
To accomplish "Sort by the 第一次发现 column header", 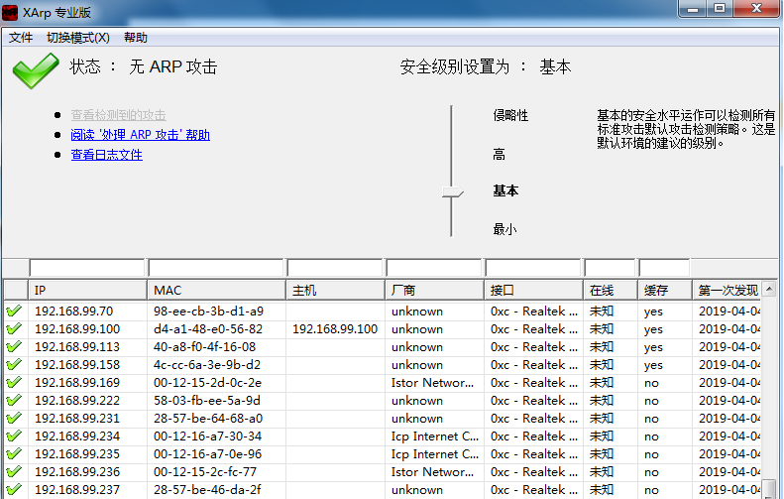I will pos(728,291).
